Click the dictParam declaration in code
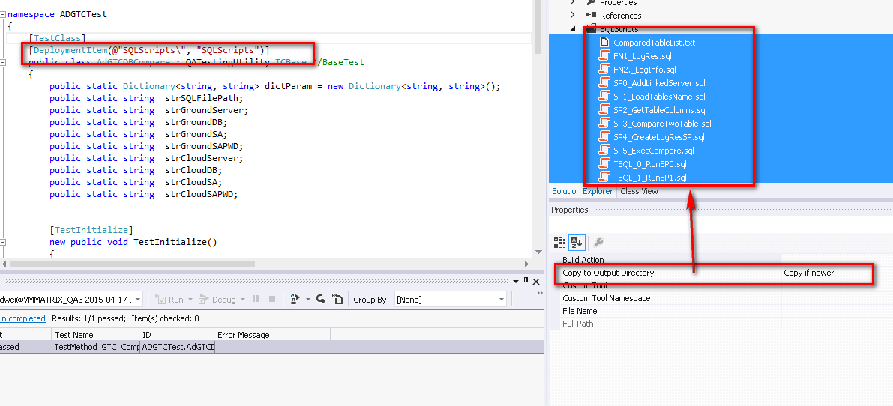 [x=274, y=86]
